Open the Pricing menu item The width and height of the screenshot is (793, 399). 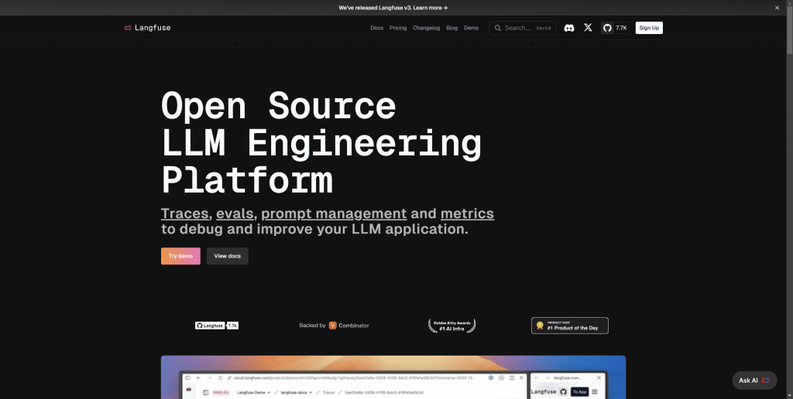(398, 28)
